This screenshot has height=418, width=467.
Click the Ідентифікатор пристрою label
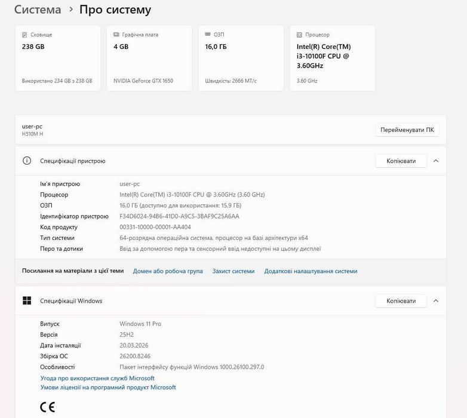point(74,216)
